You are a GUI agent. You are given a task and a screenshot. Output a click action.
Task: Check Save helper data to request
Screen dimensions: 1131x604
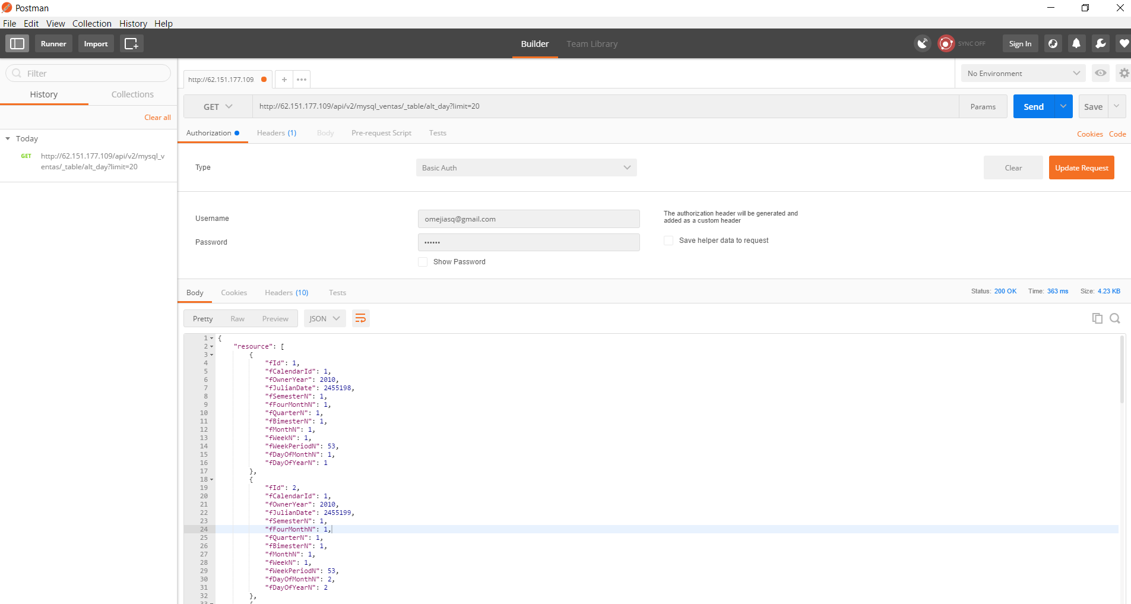click(x=669, y=241)
